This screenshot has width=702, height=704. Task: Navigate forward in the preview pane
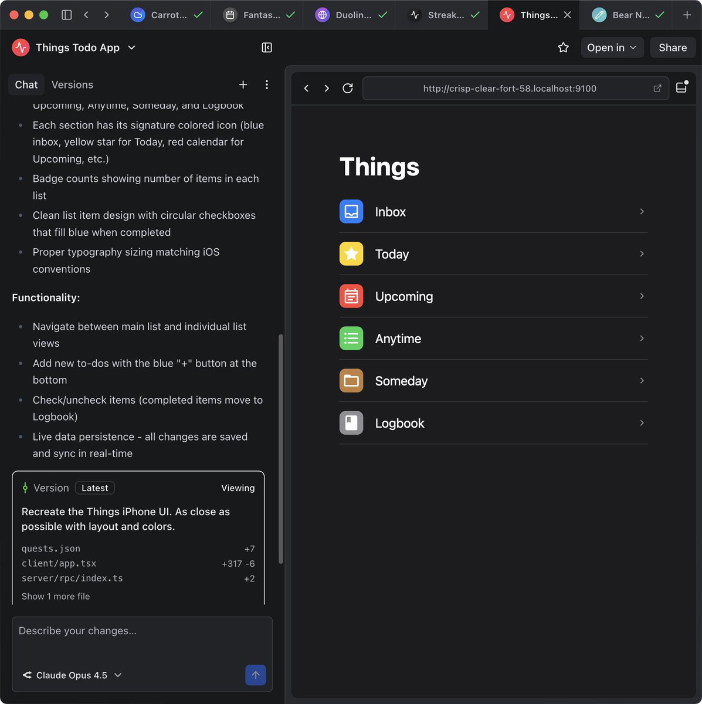(327, 88)
